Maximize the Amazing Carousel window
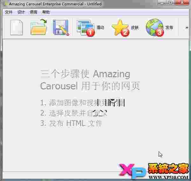This screenshot has height=181, width=191. pyautogui.click(x=171, y=3)
